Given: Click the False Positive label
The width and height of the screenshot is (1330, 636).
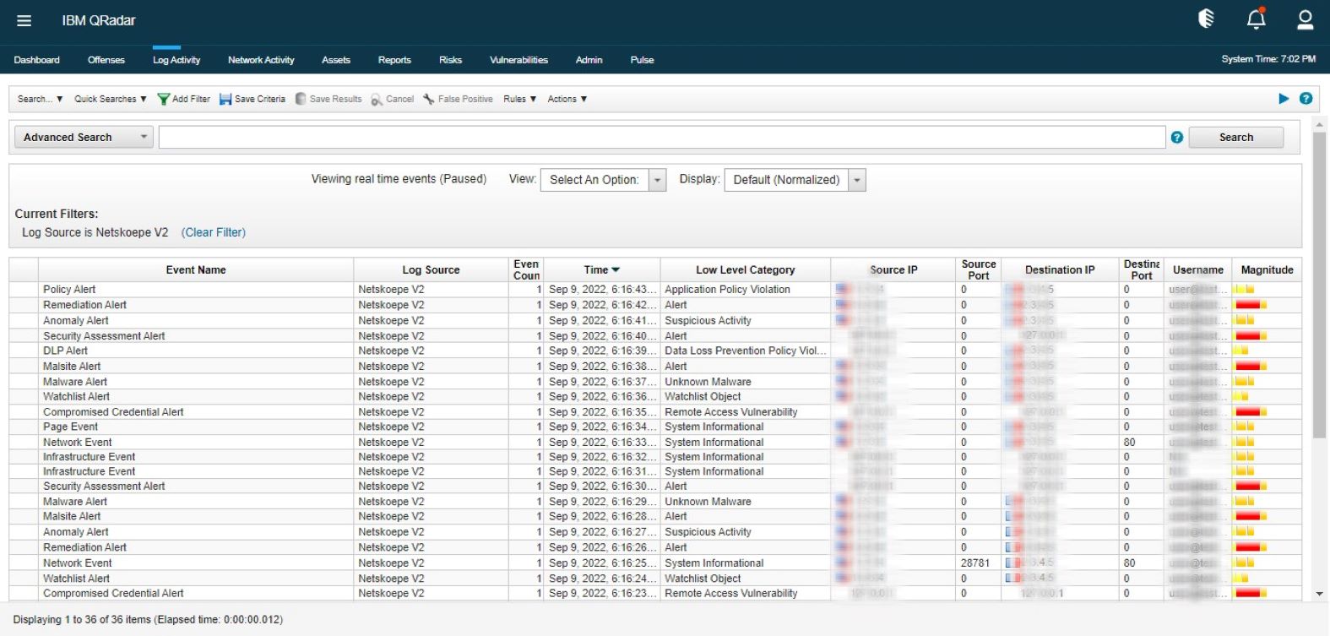Looking at the screenshot, I should (465, 99).
